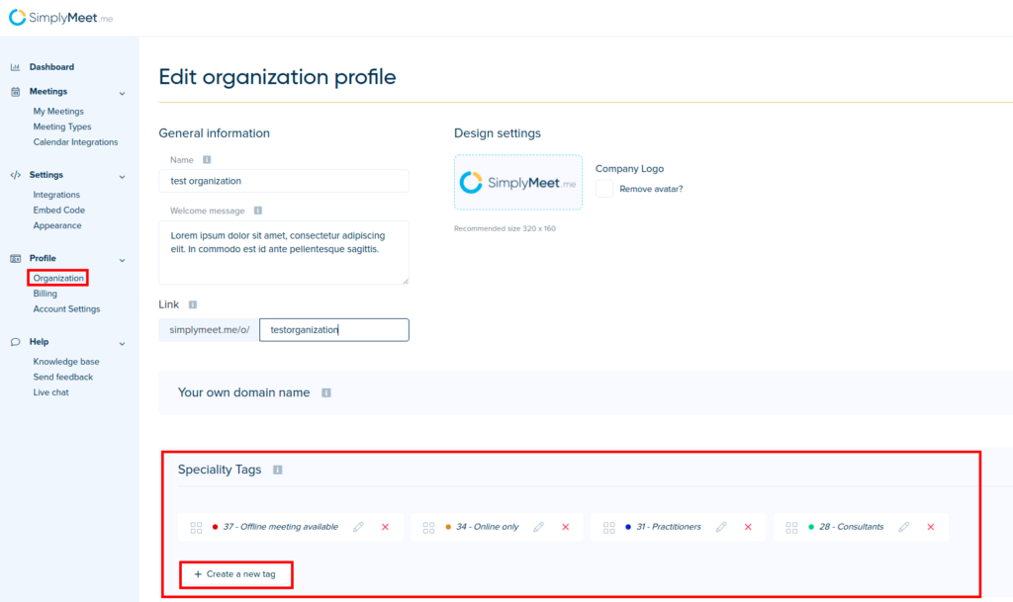Click grid handle of Offline meeting available tag
The width and height of the screenshot is (1013, 602).
(x=197, y=528)
